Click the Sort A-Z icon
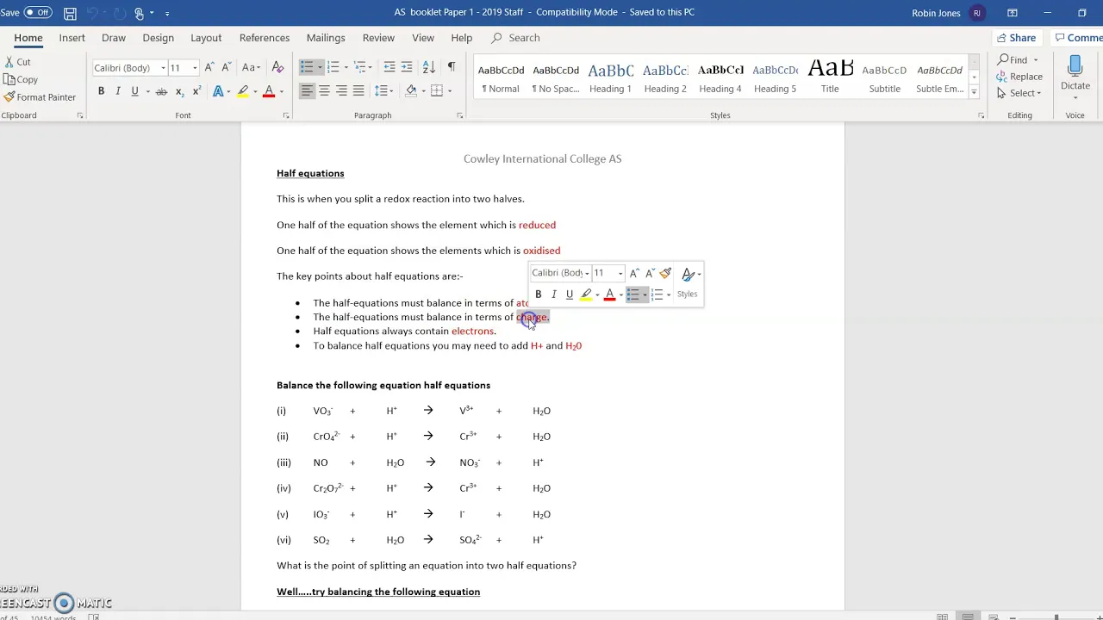This screenshot has width=1103, height=620. point(429,67)
